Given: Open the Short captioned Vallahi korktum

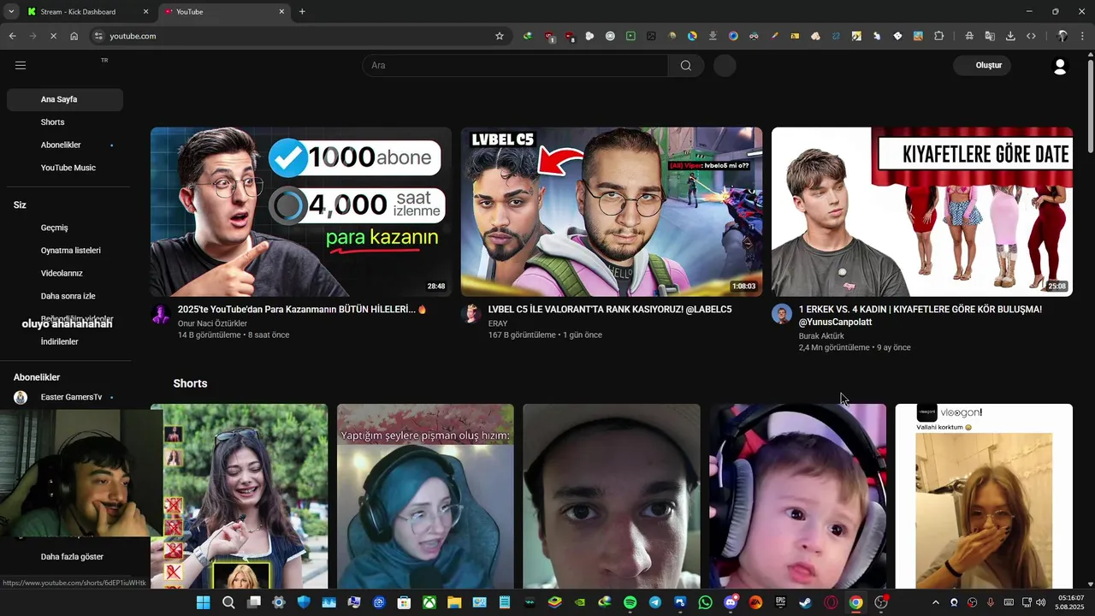Looking at the screenshot, I should (984, 496).
